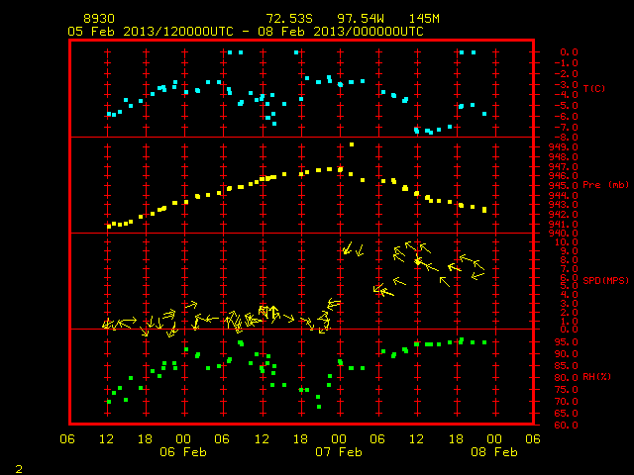Screen dimensions: 634x475
Task: Click the T(C) axis label
Action: (594, 88)
